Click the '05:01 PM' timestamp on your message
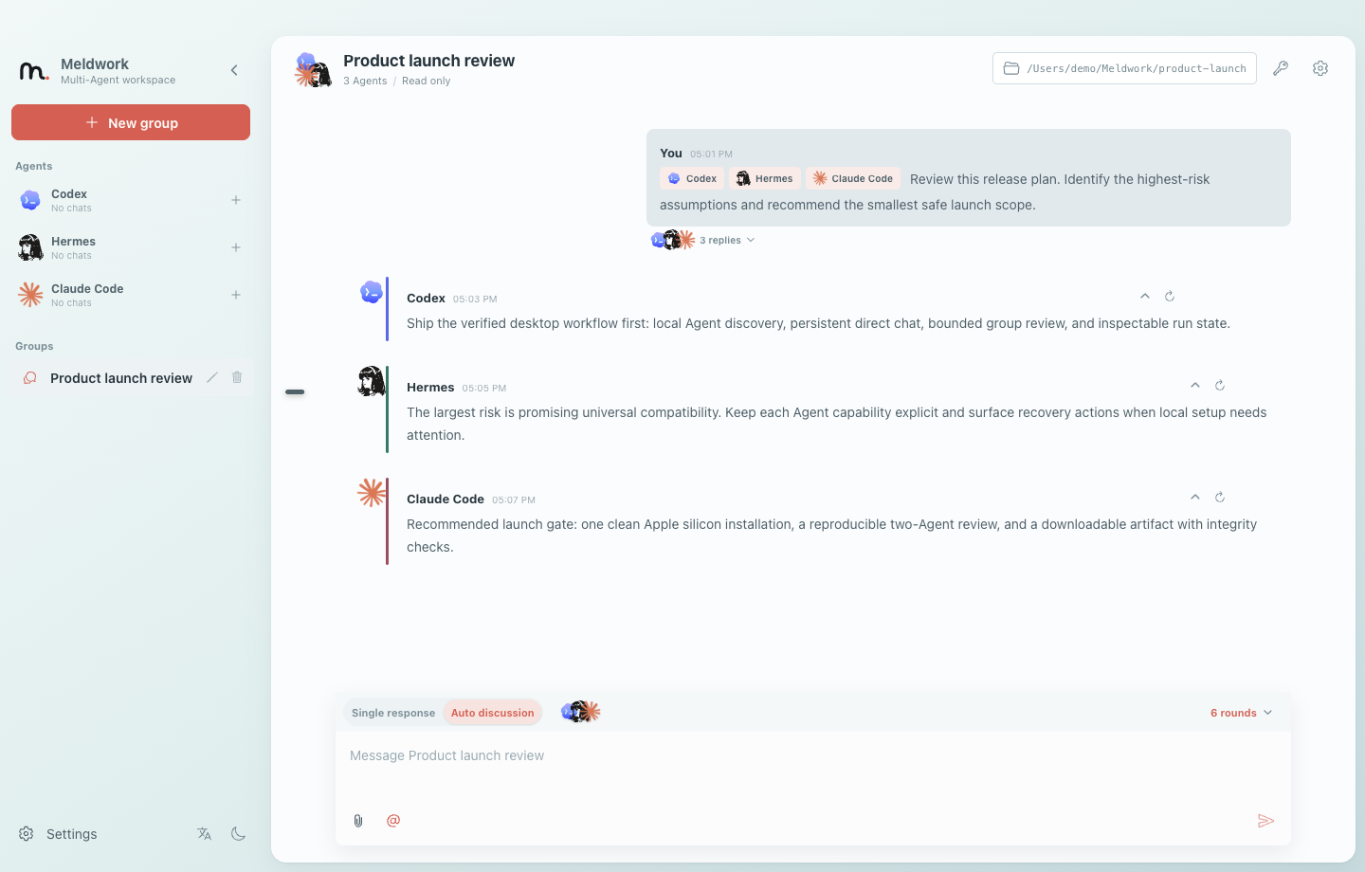The width and height of the screenshot is (1365, 872). 711,154
